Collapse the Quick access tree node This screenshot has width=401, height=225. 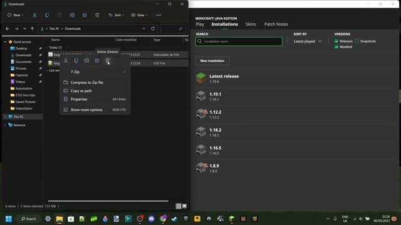pos(5,42)
